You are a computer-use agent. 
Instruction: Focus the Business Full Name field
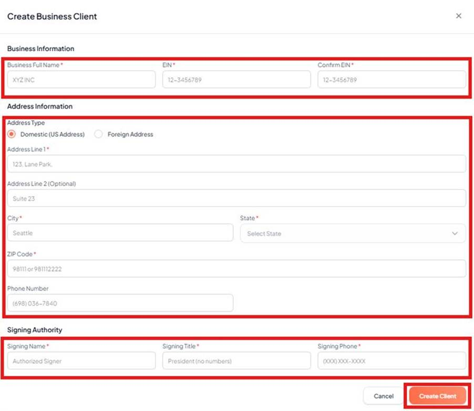81,80
